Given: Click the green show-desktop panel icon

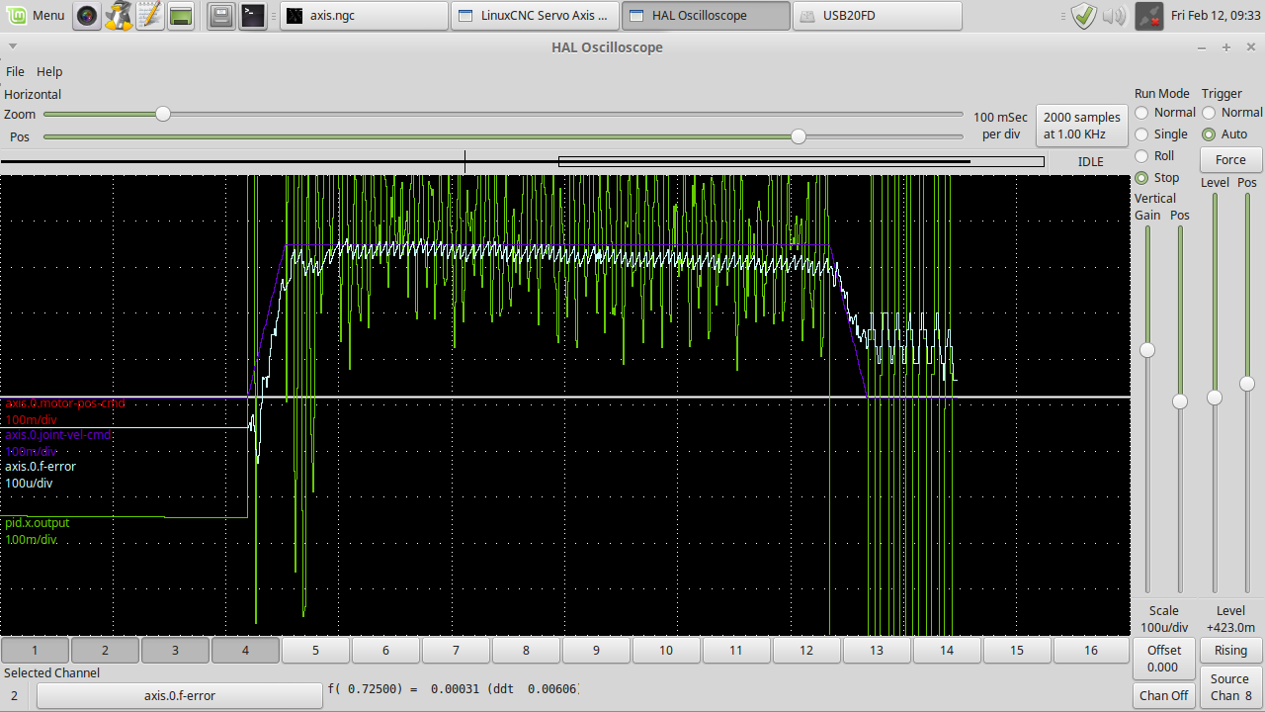Looking at the screenshot, I should pos(180,16).
